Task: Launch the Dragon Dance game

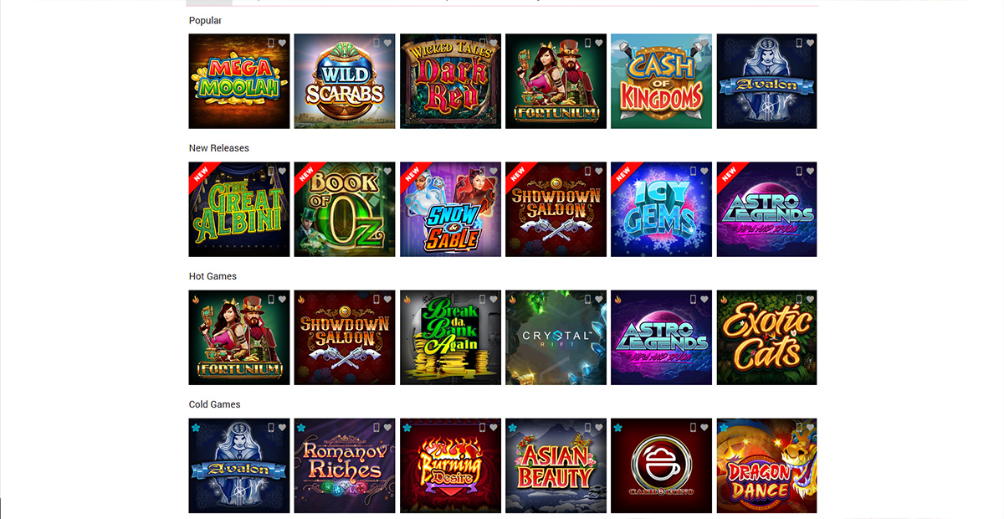Action: pos(766,465)
